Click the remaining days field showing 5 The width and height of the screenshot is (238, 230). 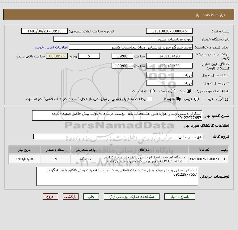[89, 56]
